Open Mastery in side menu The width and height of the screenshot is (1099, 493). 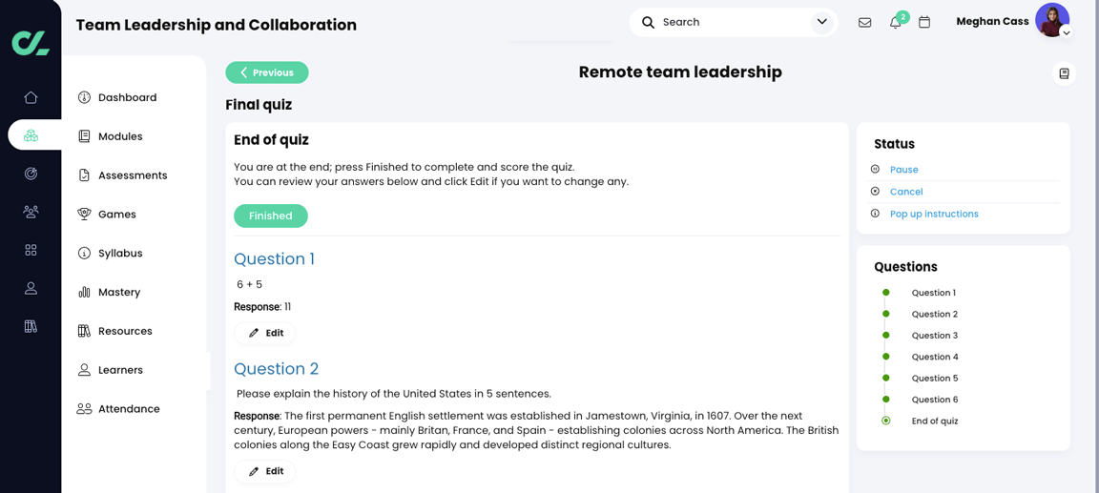[x=119, y=292]
